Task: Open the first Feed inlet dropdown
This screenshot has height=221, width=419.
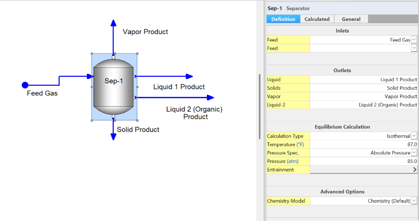Action: (x=414, y=40)
